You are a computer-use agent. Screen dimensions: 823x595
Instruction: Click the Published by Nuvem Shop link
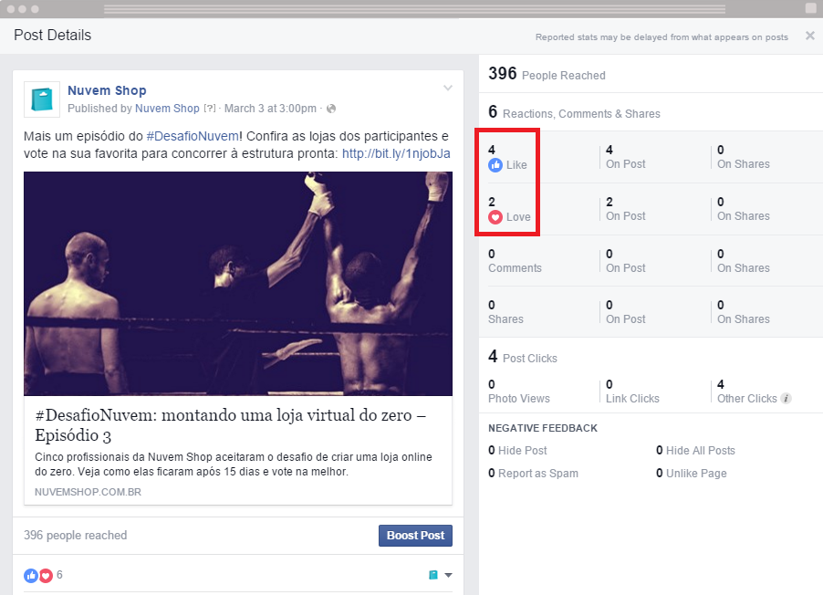tap(167, 109)
